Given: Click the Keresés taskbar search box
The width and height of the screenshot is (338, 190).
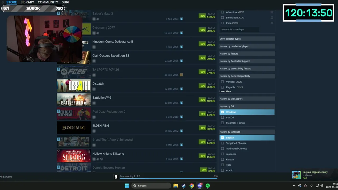Looking at the screenshot, I should pos(151,186).
